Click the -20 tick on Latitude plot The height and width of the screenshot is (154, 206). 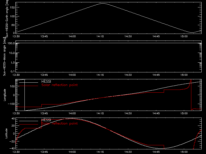click(x=12, y=141)
